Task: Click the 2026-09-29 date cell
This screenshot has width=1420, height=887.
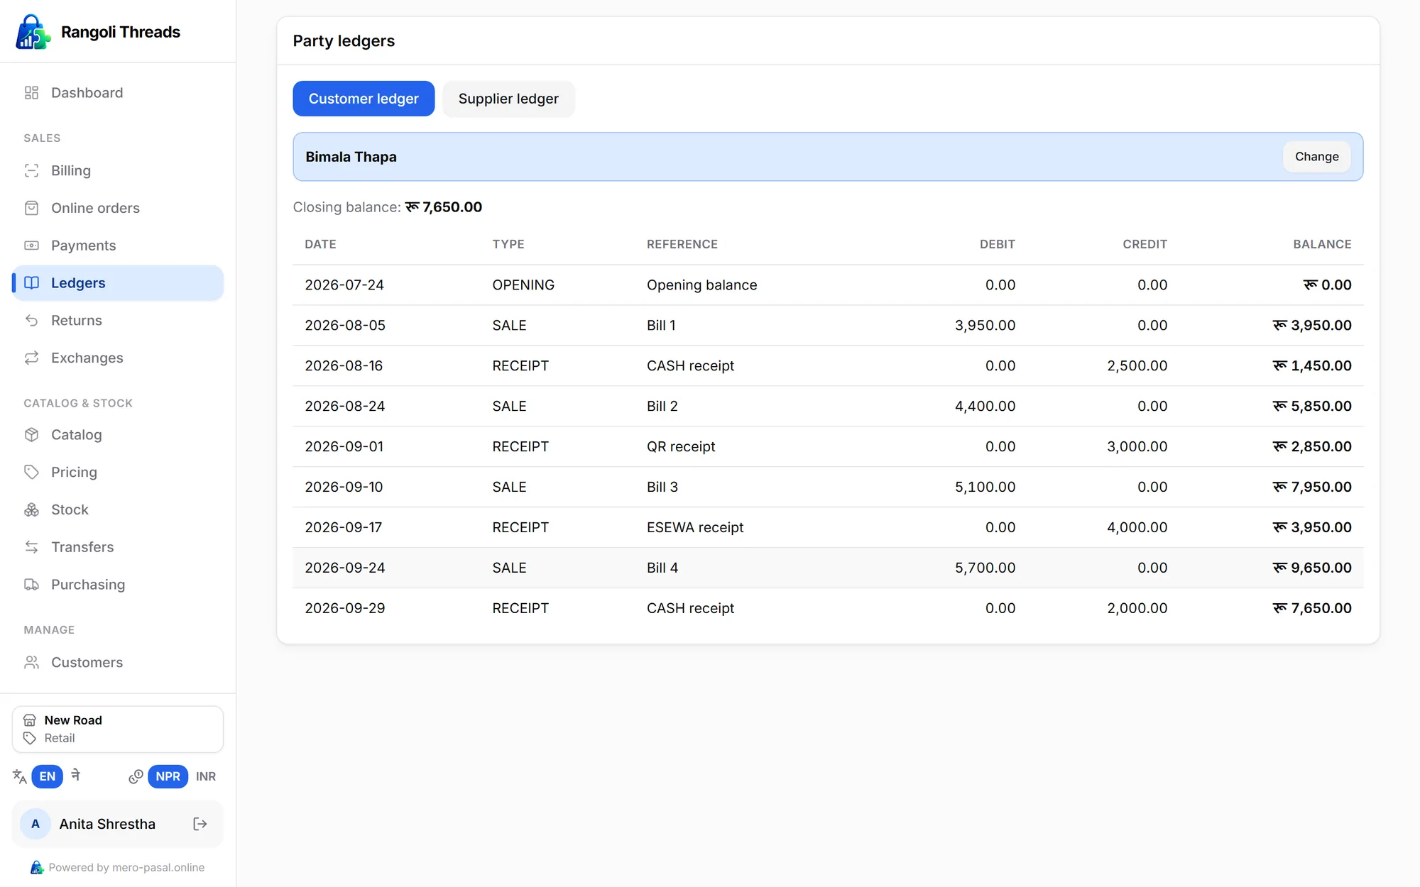Action: pyautogui.click(x=345, y=608)
